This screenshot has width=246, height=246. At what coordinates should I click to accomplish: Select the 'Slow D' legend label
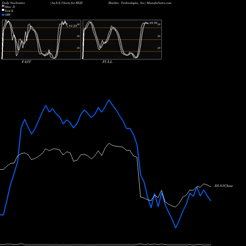click(10, 7)
